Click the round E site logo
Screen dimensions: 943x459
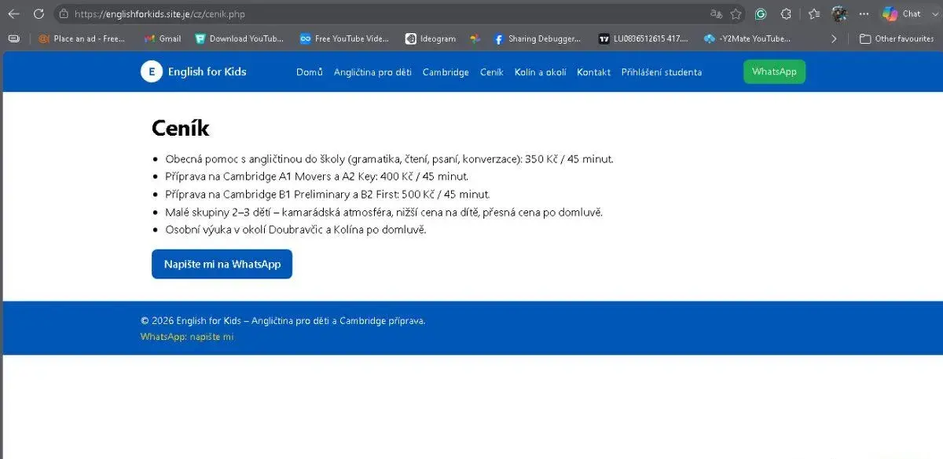[x=152, y=71]
